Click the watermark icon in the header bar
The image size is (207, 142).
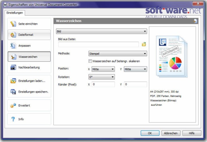[x=195, y=21]
